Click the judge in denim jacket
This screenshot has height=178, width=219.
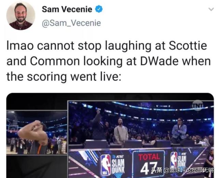pyautogui.click(x=179, y=130)
